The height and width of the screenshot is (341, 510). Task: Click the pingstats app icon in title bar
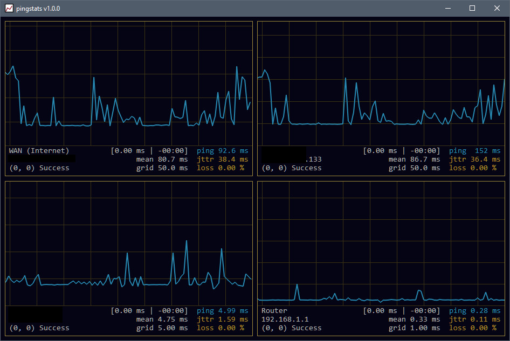(x=9, y=8)
